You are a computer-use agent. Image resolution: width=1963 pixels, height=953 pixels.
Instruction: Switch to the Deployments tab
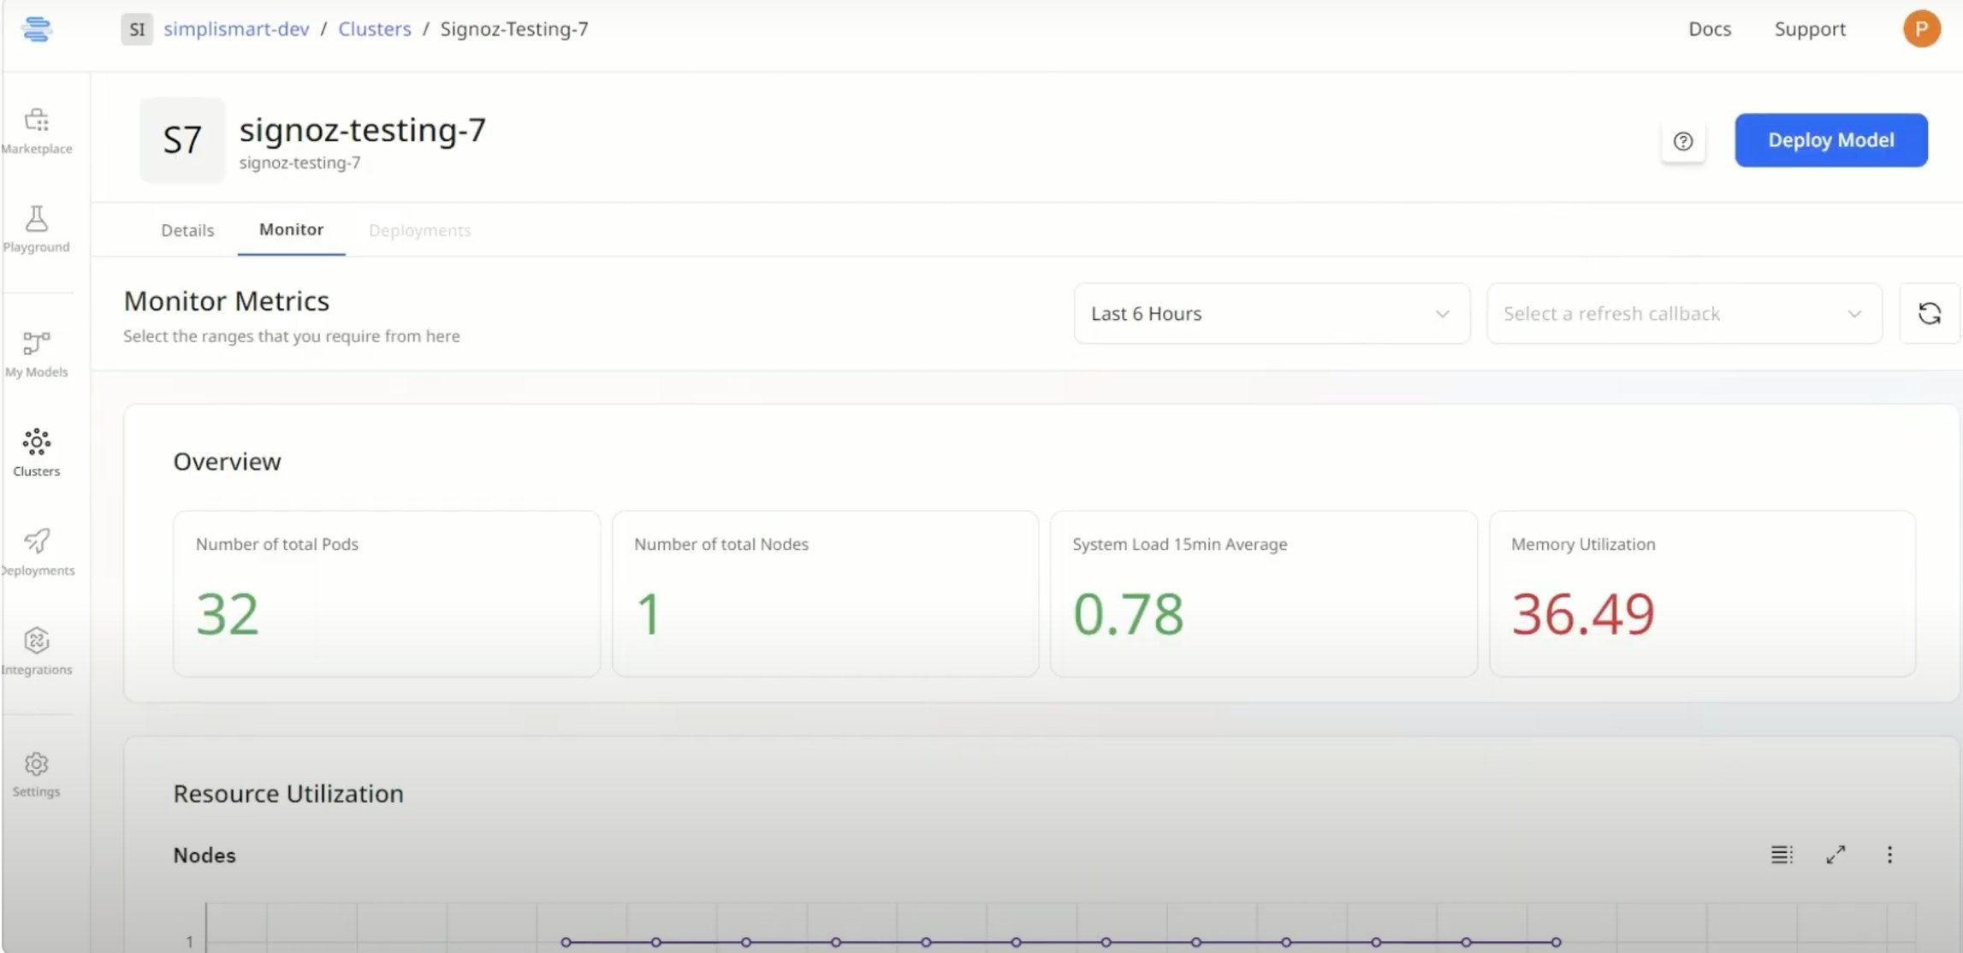click(419, 230)
